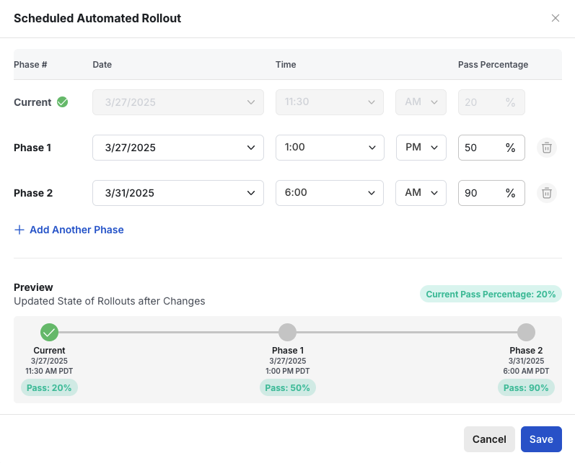Click the disabled Current AM selector

[x=421, y=102]
